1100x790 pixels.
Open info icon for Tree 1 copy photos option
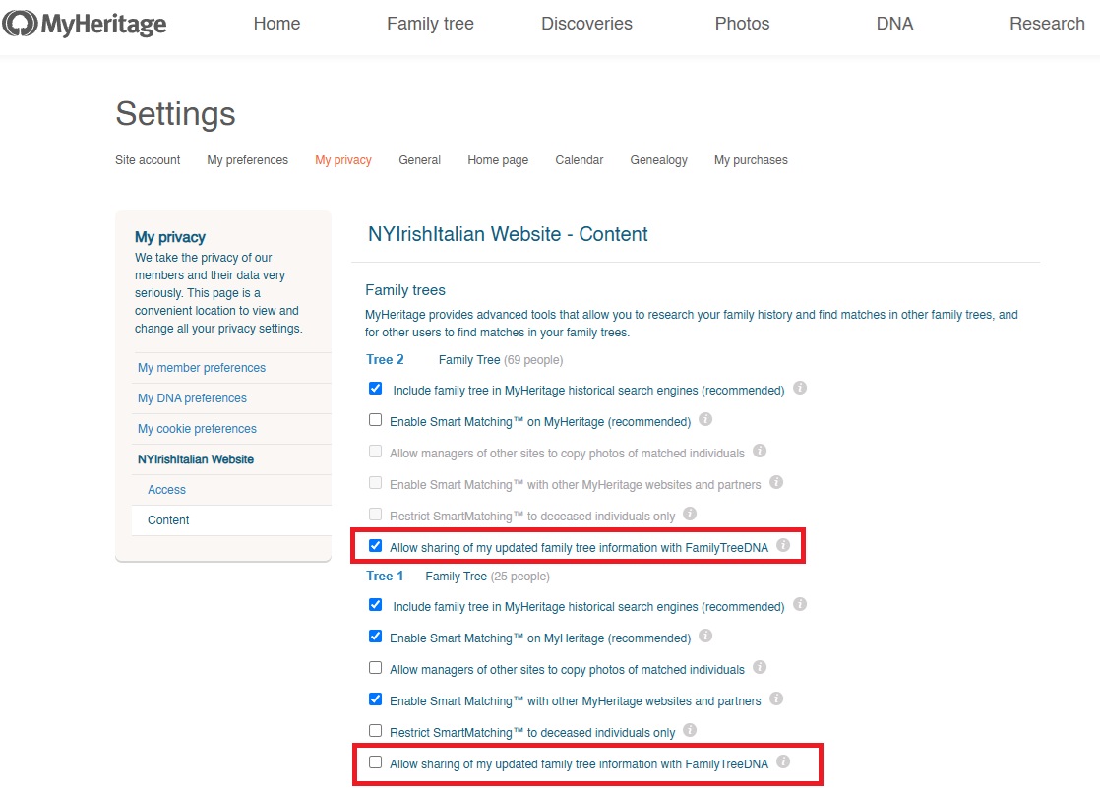pyautogui.click(x=760, y=668)
